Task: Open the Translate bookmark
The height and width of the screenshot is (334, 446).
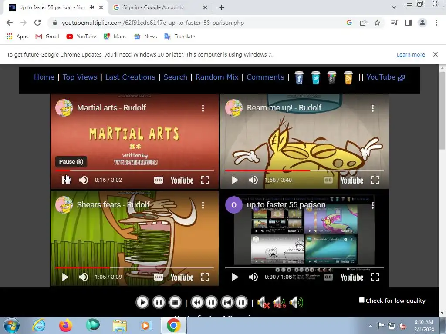Action: click(x=179, y=37)
